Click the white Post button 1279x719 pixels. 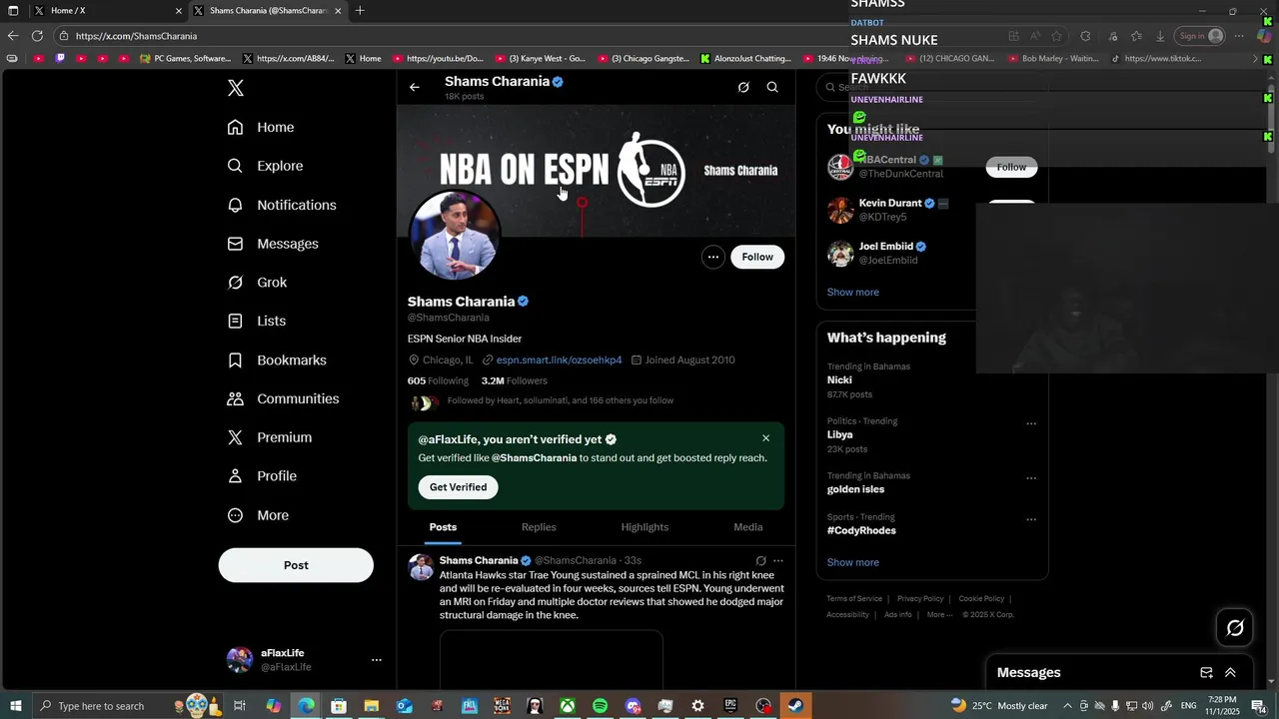coord(296,565)
